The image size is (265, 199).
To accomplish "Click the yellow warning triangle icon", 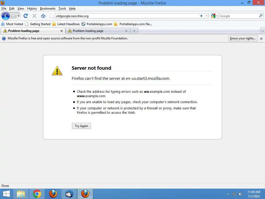I will [57, 71].
